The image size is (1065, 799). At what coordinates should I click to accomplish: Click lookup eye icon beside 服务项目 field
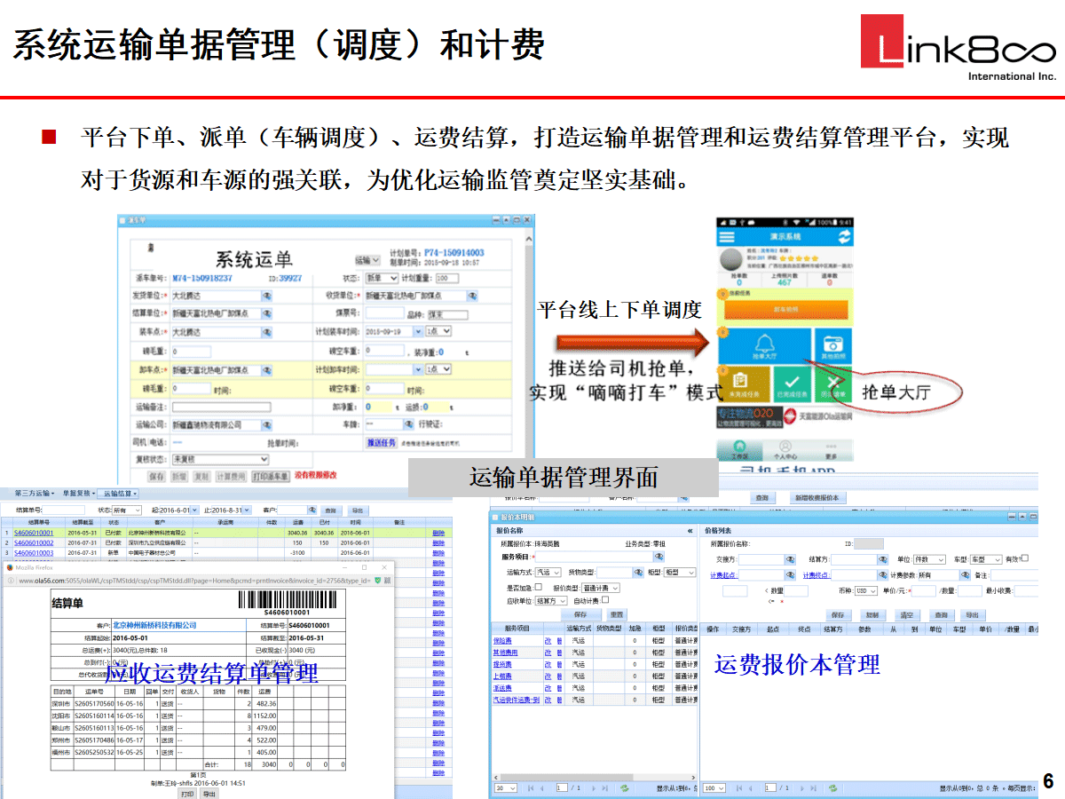(659, 557)
